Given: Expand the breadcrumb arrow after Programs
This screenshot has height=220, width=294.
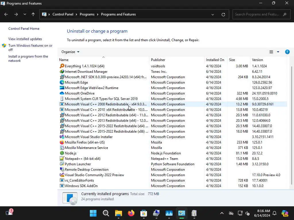Looking at the screenshot, I should pos(98,14).
